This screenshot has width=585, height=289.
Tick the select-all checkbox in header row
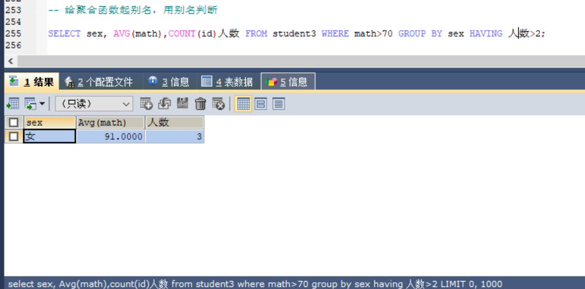coord(14,122)
